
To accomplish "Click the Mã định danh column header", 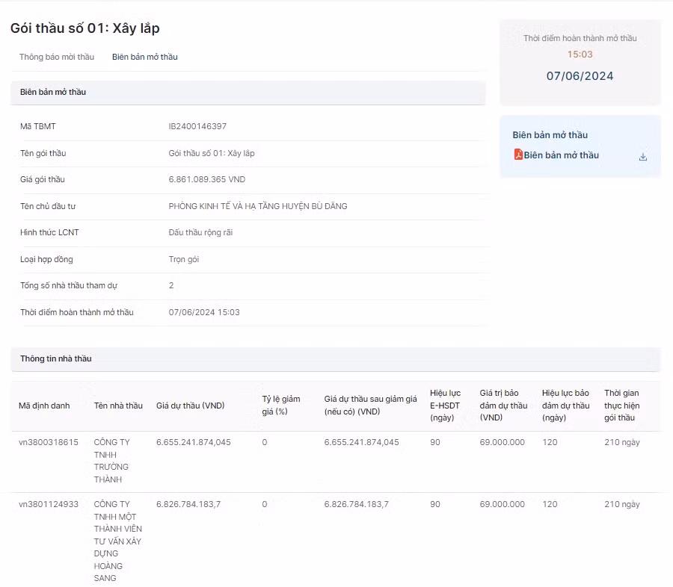I will (x=44, y=406).
